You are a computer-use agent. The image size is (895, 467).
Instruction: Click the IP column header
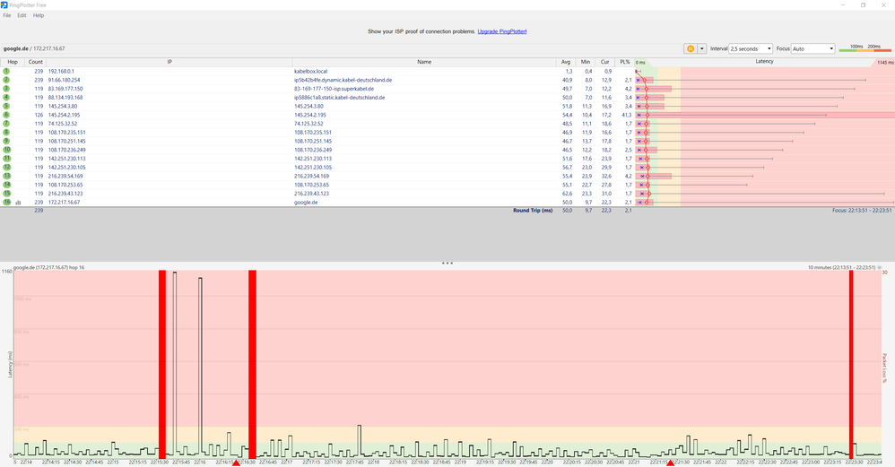coord(169,62)
